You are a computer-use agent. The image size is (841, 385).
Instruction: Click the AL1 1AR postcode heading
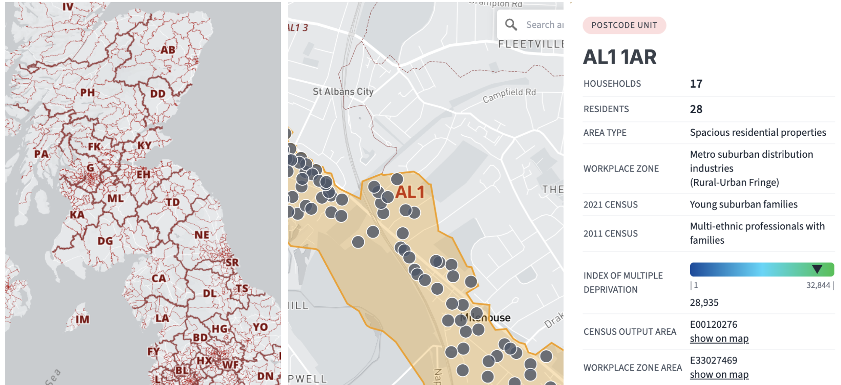pyautogui.click(x=619, y=57)
